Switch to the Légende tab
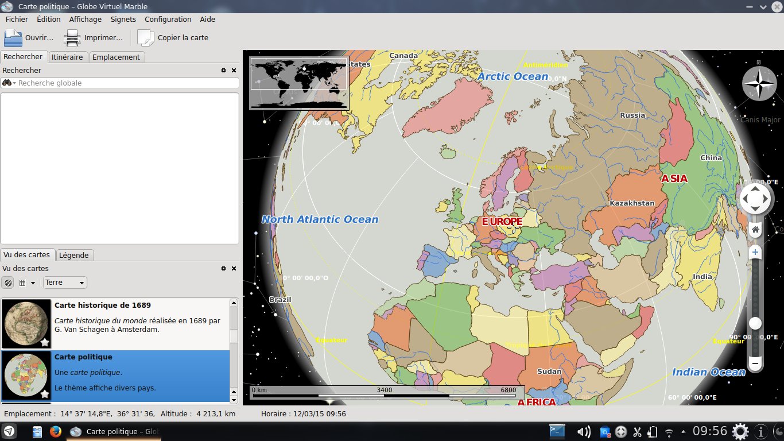The image size is (784, 441). pos(74,255)
